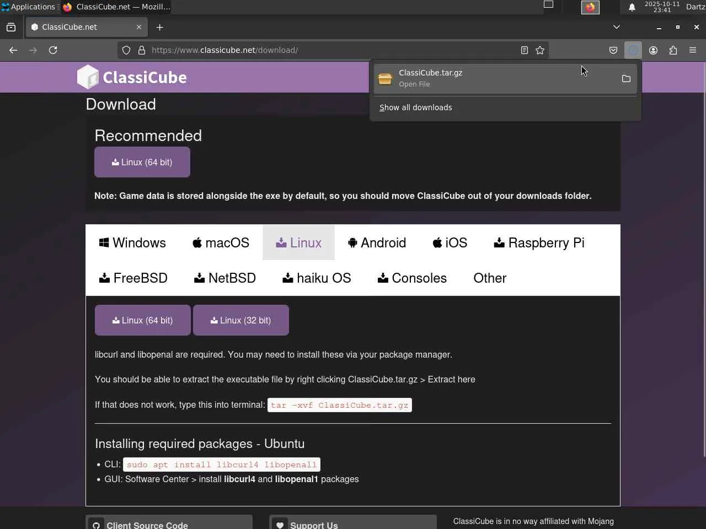This screenshot has height=529, width=706.
Task: View site security padlock information
Action: point(142,50)
